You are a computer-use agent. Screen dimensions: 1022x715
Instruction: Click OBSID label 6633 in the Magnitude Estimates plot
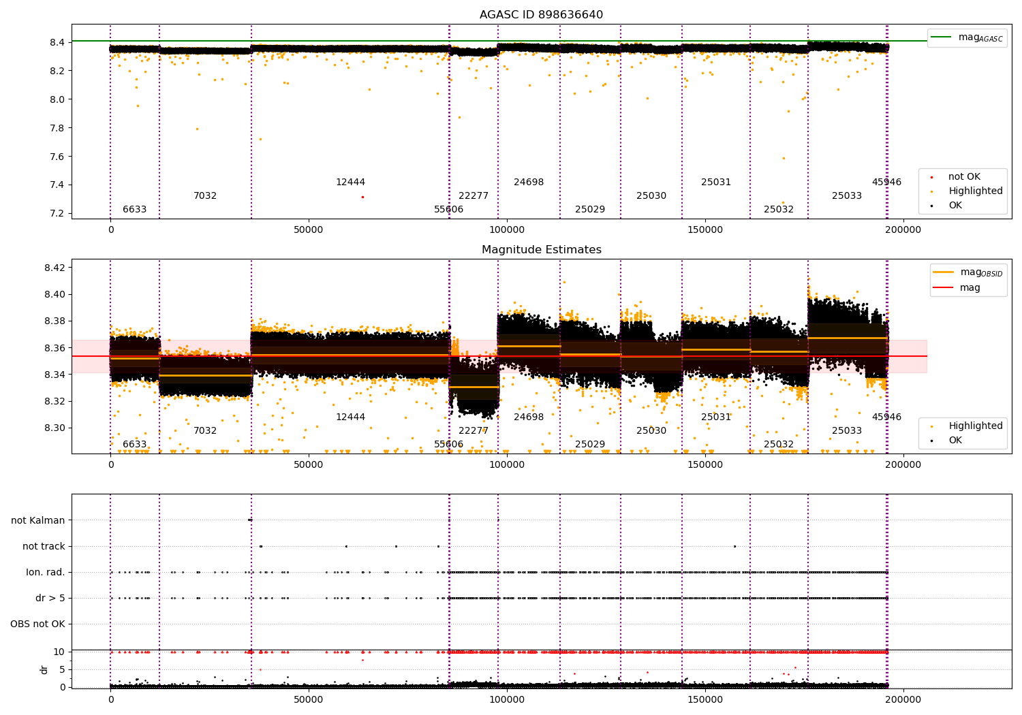pyautogui.click(x=134, y=445)
